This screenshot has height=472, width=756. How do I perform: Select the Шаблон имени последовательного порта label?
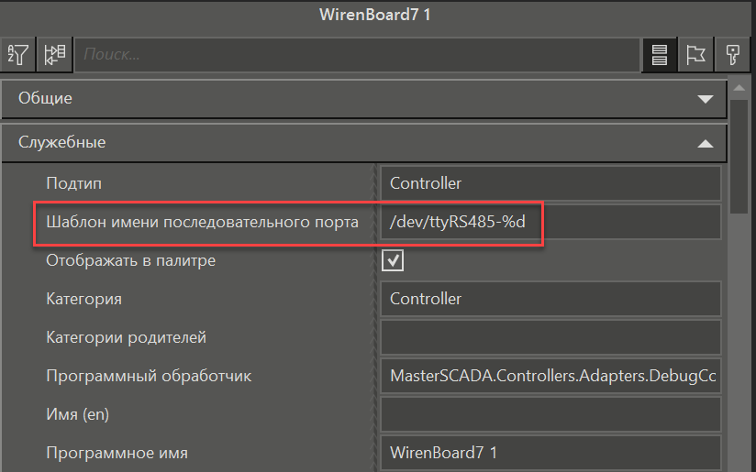[x=202, y=222]
